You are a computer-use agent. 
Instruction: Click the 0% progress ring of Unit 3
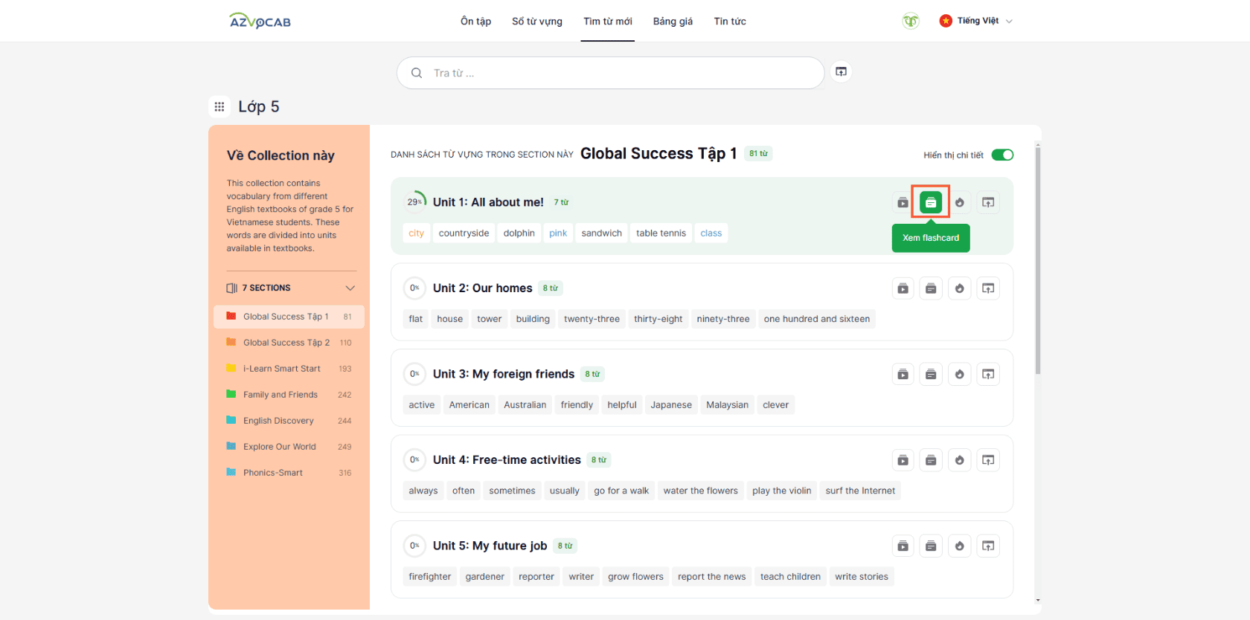pos(414,374)
